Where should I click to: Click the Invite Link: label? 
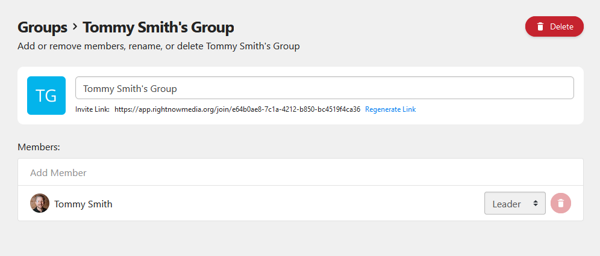[93, 109]
